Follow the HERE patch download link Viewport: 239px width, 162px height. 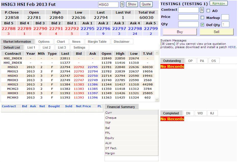click(232, 47)
